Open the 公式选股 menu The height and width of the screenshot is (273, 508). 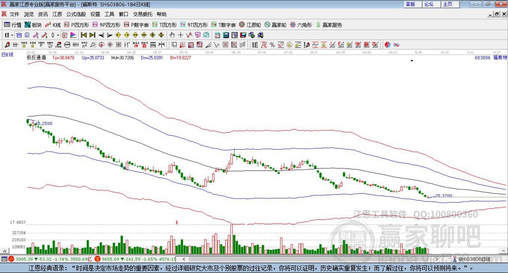click(x=76, y=14)
